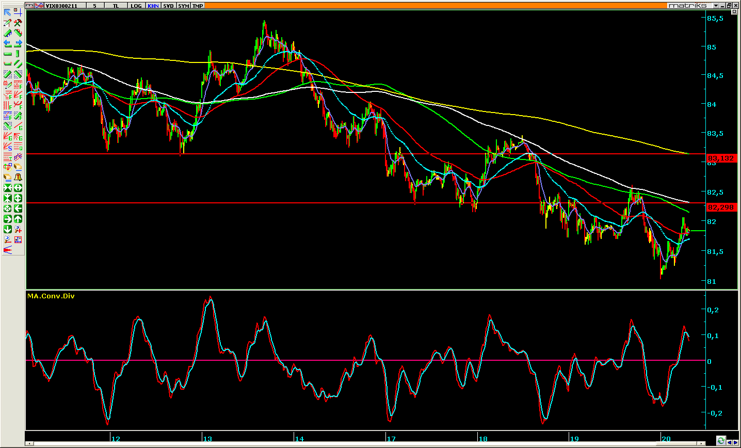Click the MA.Conv.Div indicator label

click(51, 296)
